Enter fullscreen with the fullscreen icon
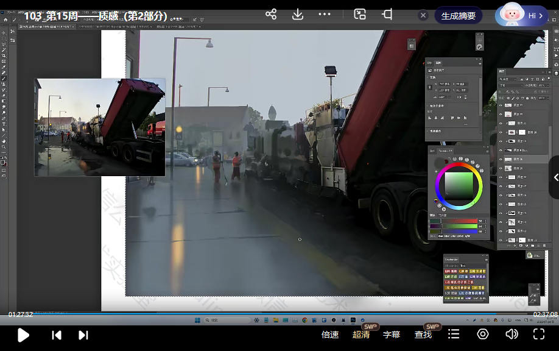 tap(539, 334)
